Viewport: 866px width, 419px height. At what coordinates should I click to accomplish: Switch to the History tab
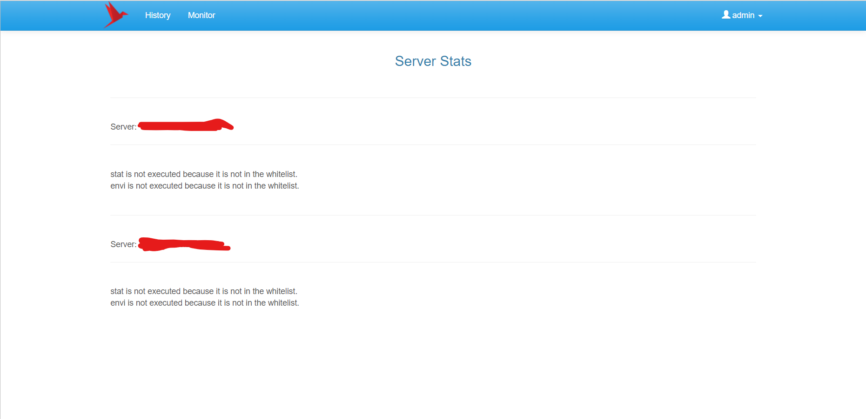coord(158,15)
